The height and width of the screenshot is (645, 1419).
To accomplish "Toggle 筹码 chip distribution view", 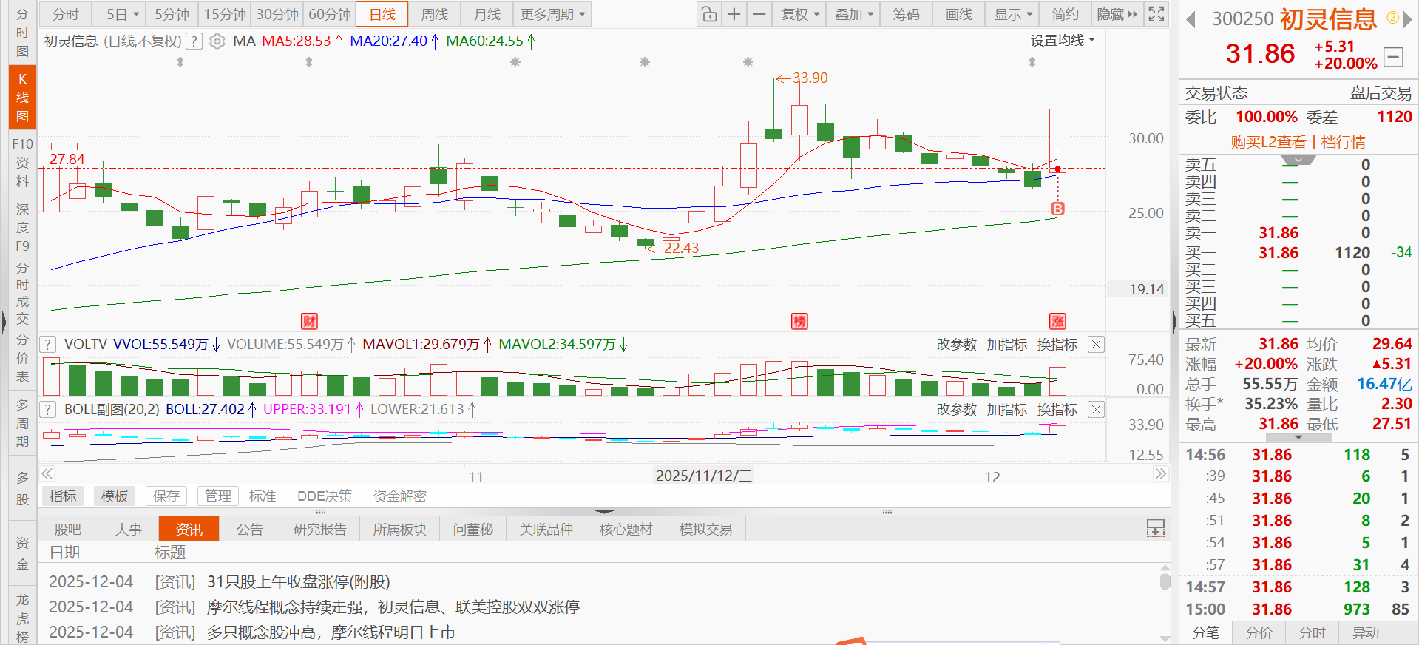I will pos(906,14).
